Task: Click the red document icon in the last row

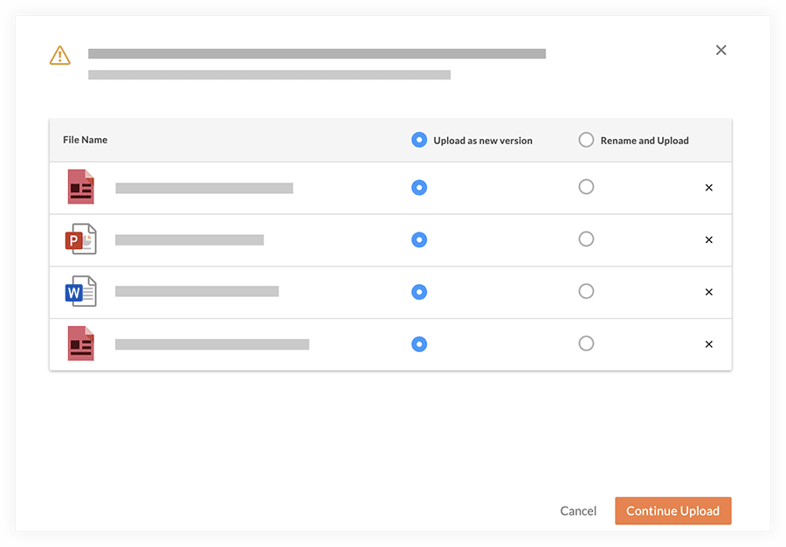Action: click(x=80, y=343)
